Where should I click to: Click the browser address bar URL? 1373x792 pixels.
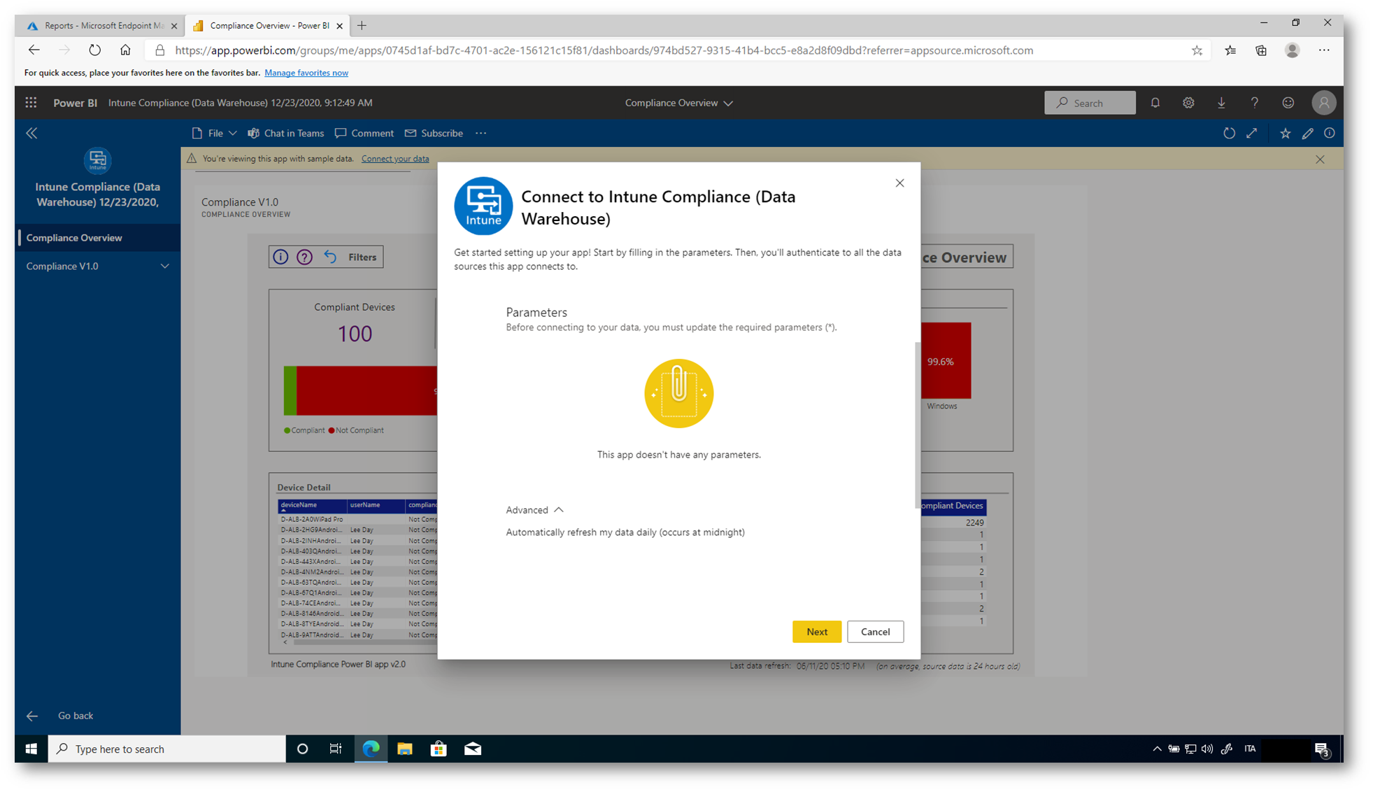click(x=604, y=50)
